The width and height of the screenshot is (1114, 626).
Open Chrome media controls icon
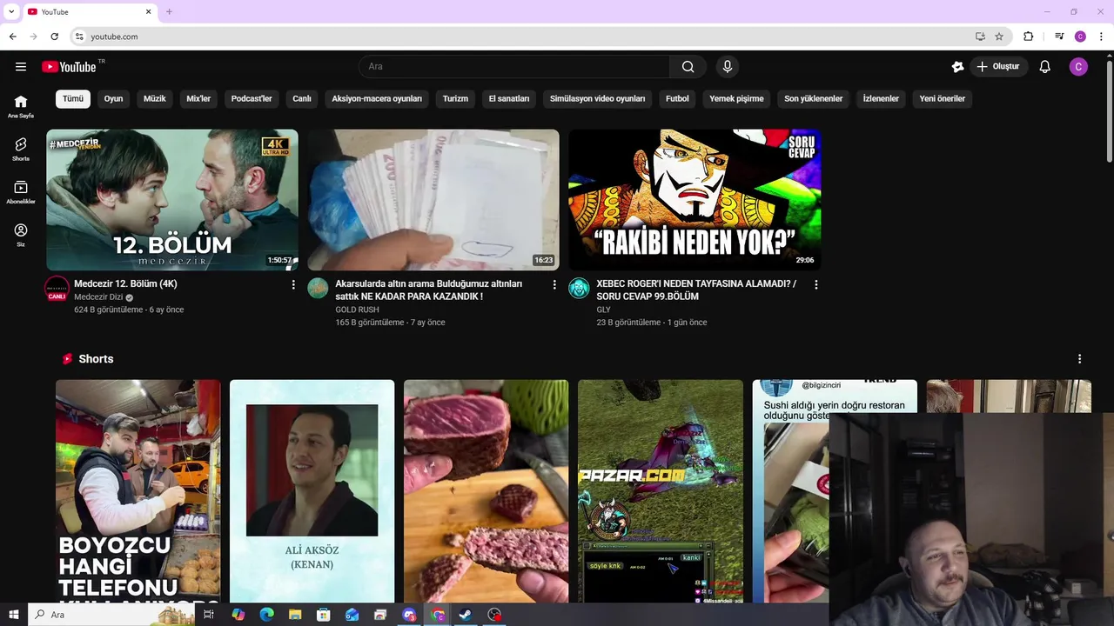click(1059, 37)
